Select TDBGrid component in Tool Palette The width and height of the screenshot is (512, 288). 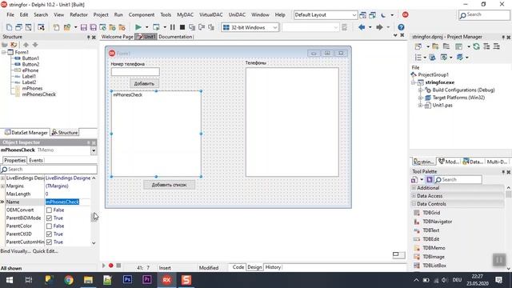click(431, 213)
